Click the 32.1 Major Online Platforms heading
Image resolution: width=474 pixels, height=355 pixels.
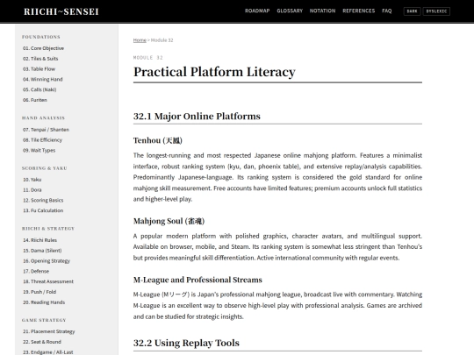click(x=197, y=117)
